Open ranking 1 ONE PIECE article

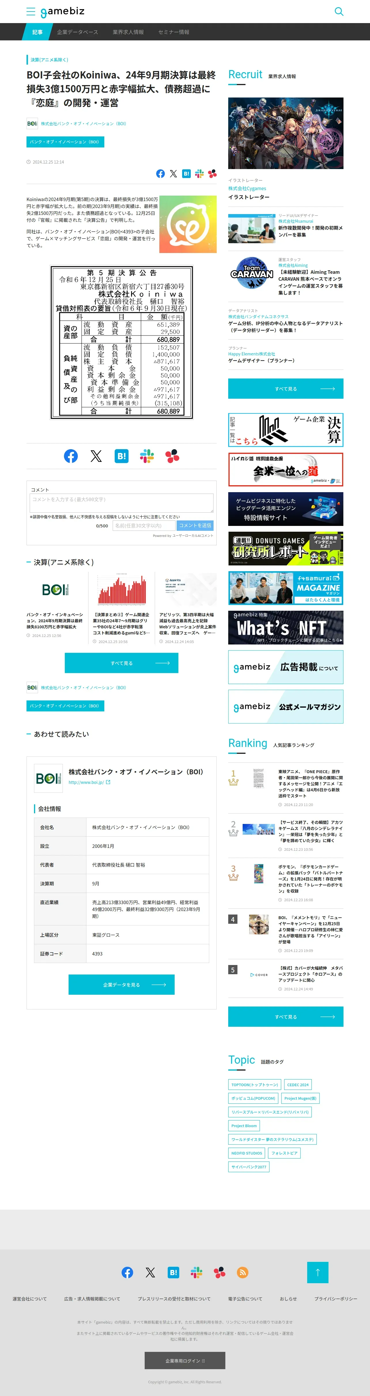pyautogui.click(x=311, y=784)
